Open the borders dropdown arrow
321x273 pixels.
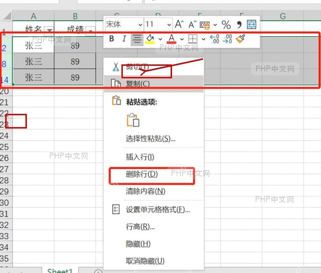(203, 39)
